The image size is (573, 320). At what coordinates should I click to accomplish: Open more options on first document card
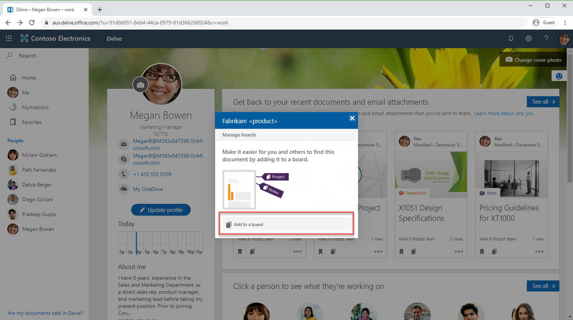(x=297, y=252)
